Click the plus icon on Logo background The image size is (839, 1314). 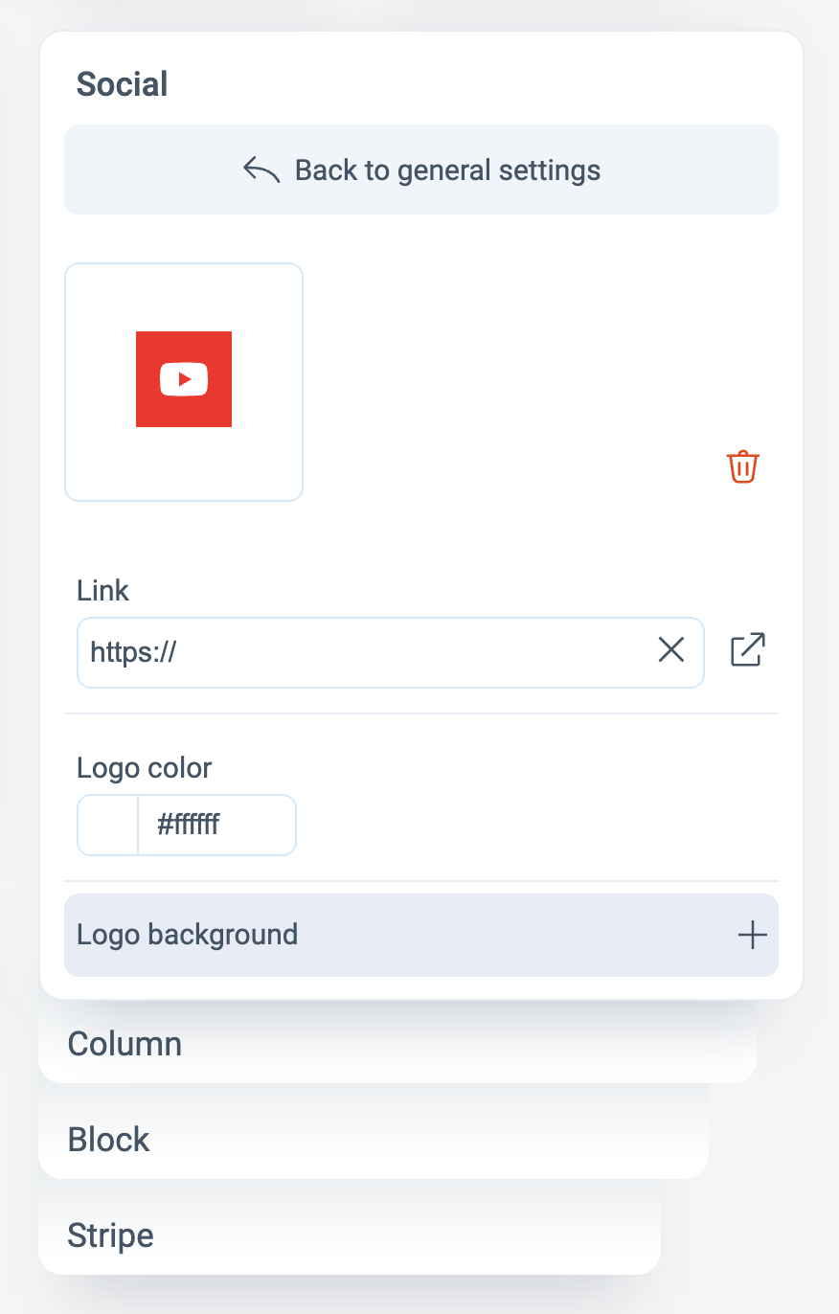click(753, 935)
